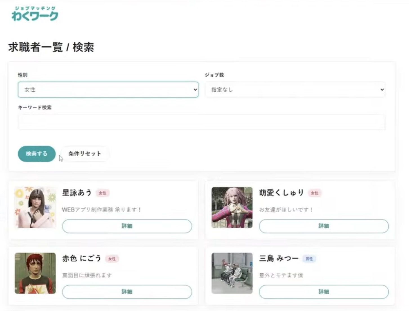
Task: Open the 性別 gender dropdown
Action: coord(108,90)
